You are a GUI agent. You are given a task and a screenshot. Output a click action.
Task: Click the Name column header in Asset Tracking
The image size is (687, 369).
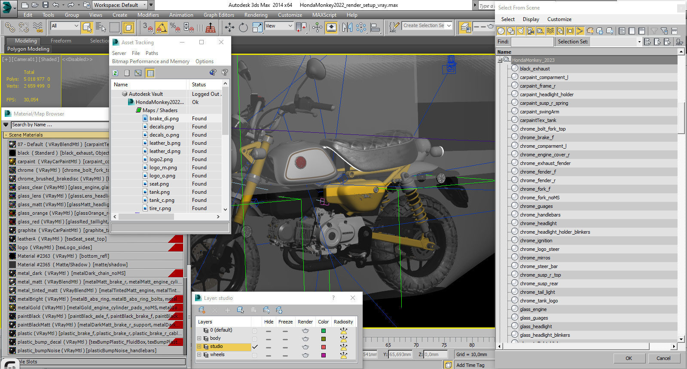coord(149,85)
